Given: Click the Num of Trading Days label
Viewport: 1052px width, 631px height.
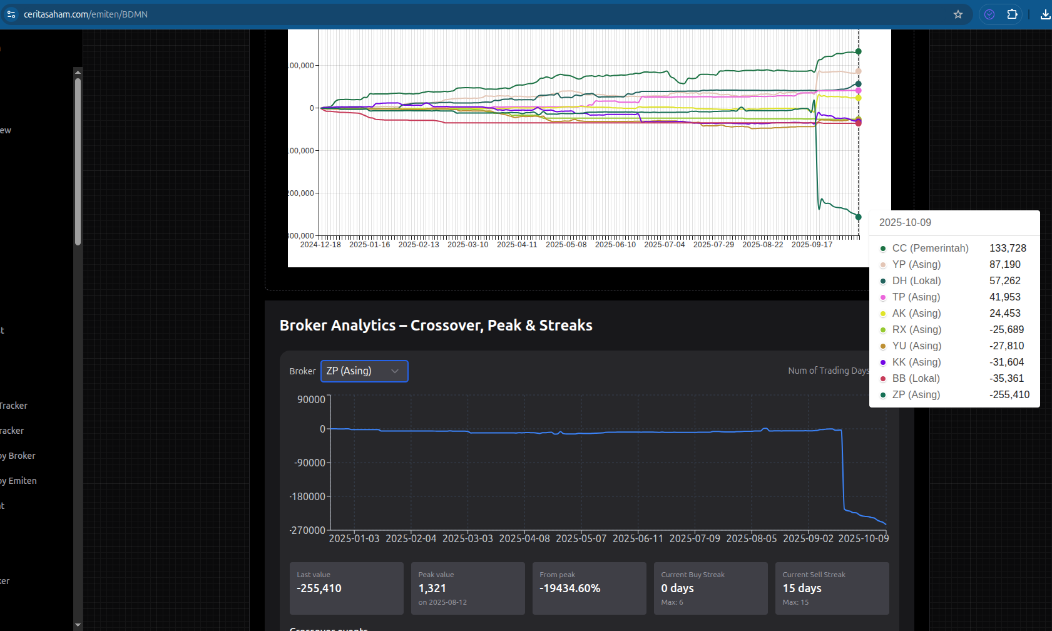Looking at the screenshot, I should (828, 371).
